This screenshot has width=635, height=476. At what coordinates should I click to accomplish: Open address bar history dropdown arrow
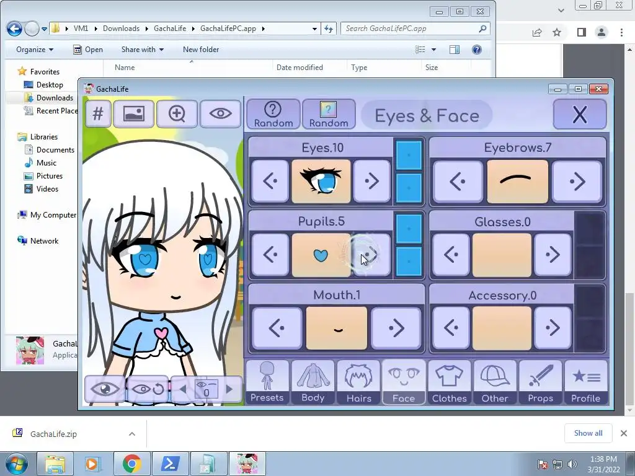click(314, 29)
